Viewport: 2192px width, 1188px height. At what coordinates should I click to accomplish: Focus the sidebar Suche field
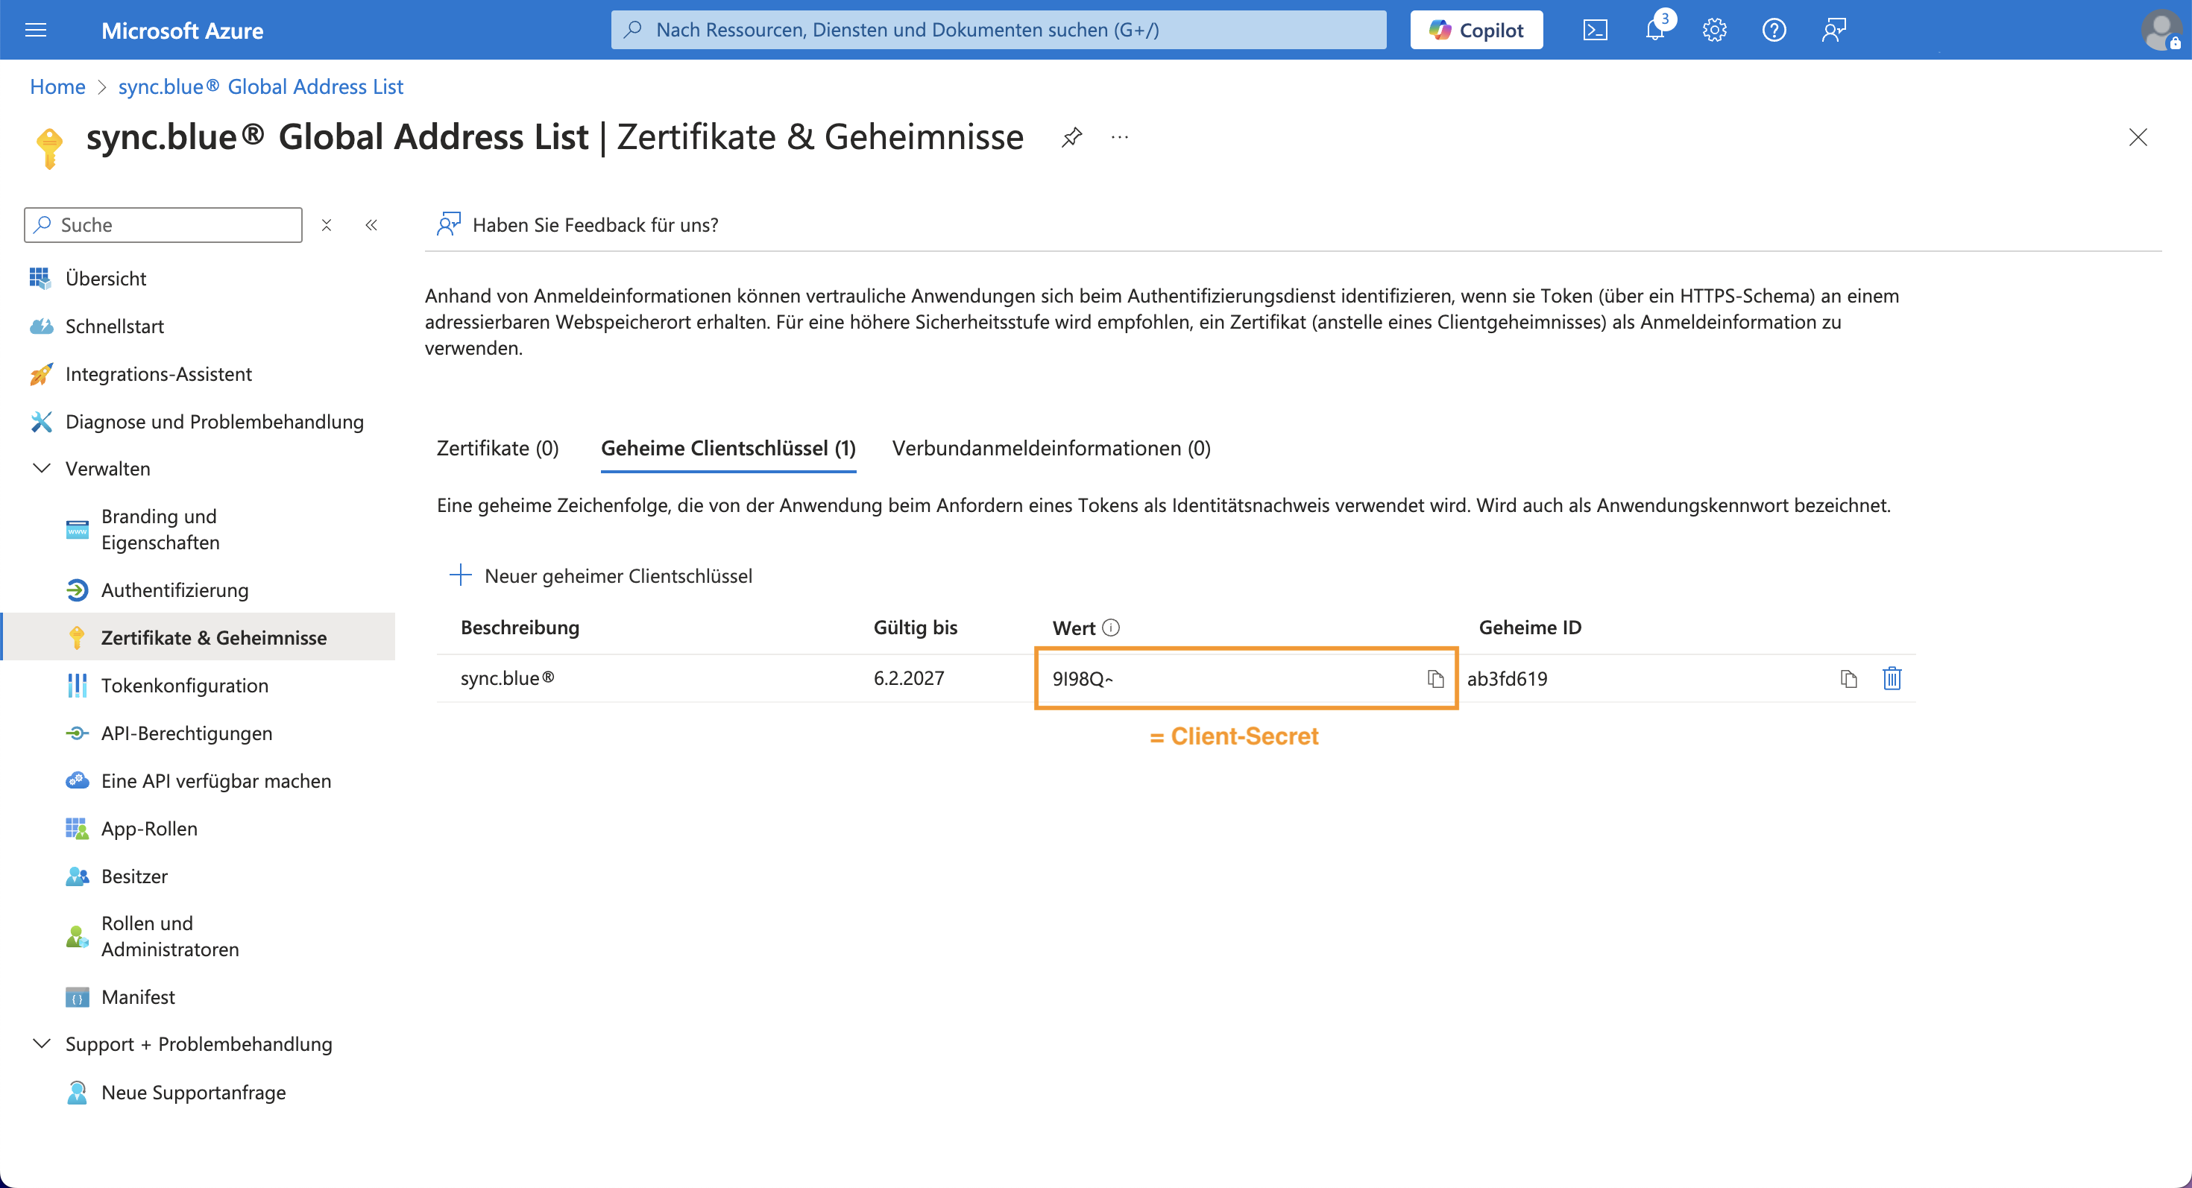(x=163, y=224)
